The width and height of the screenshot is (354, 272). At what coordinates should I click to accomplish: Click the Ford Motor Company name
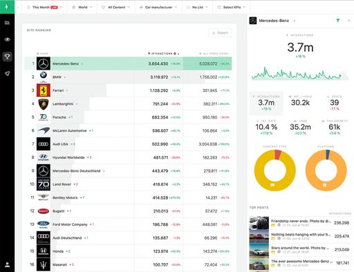pyautogui.click(x=70, y=224)
